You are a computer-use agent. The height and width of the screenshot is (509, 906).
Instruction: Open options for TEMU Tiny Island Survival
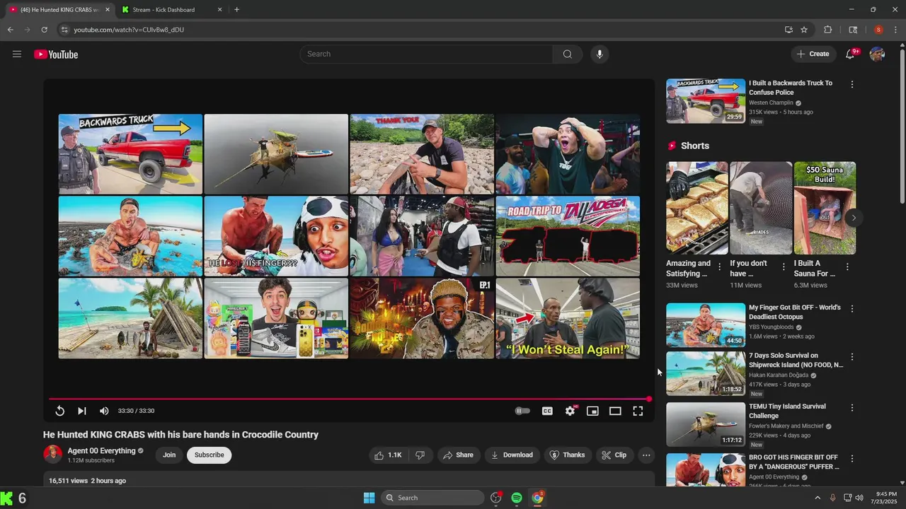click(852, 408)
